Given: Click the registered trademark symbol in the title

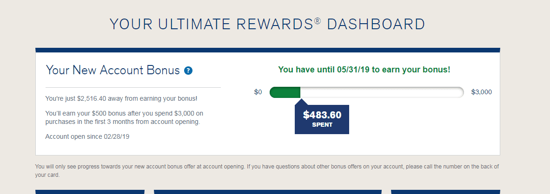Looking at the screenshot, I should 317,21.
